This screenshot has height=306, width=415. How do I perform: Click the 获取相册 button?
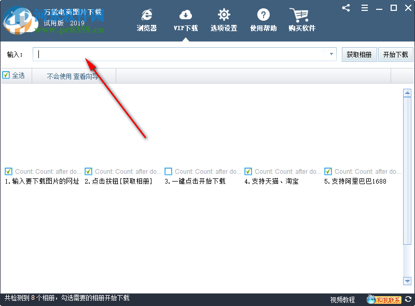(359, 54)
